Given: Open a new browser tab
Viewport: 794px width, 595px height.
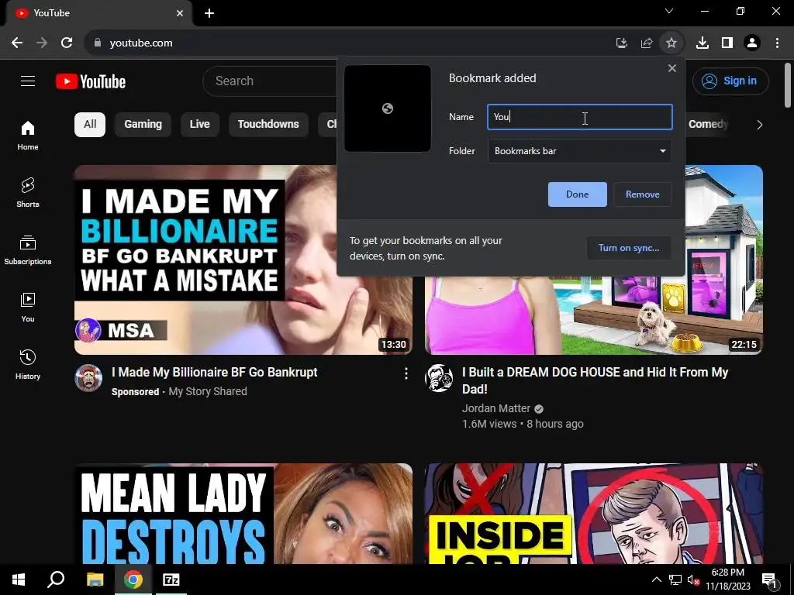Looking at the screenshot, I should [x=209, y=13].
